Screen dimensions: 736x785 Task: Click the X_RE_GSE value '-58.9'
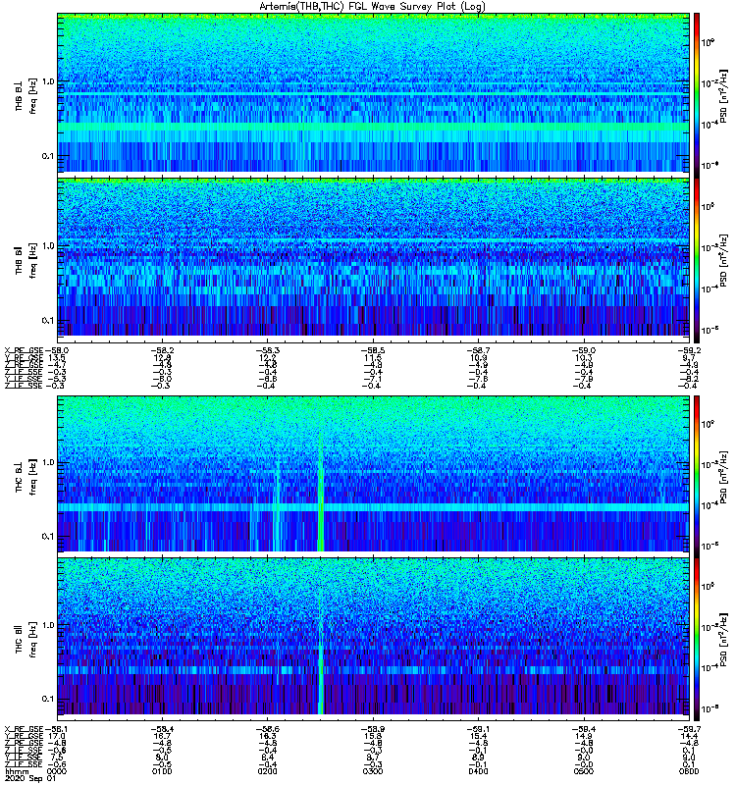pyautogui.click(x=373, y=729)
